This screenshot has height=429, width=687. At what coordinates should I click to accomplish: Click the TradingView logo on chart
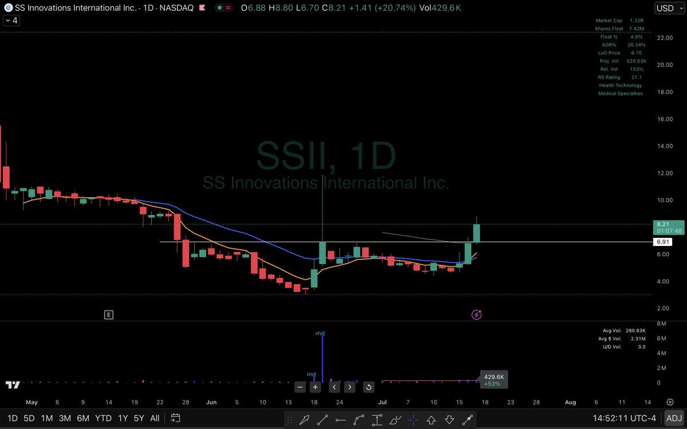pyautogui.click(x=13, y=385)
